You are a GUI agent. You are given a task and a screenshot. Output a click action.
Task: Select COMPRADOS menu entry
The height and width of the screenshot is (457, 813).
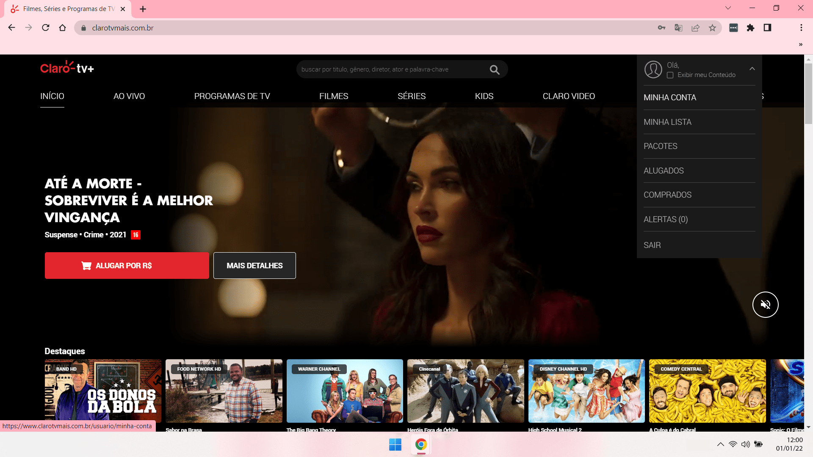coord(700,195)
